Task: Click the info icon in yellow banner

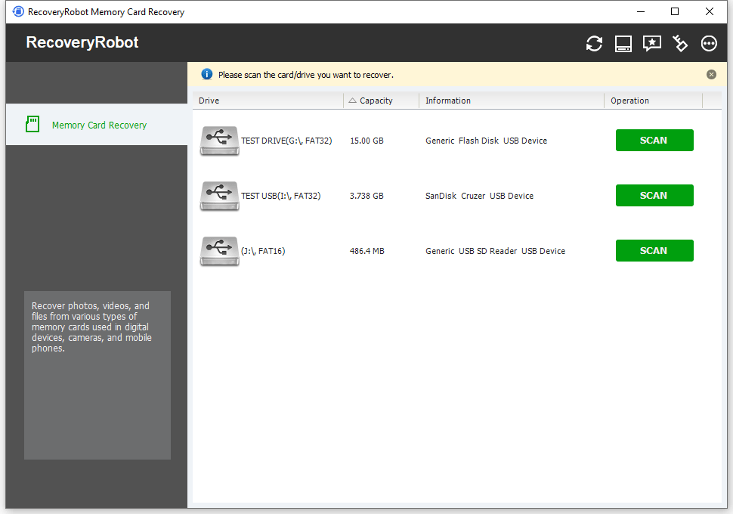Action: [x=208, y=74]
